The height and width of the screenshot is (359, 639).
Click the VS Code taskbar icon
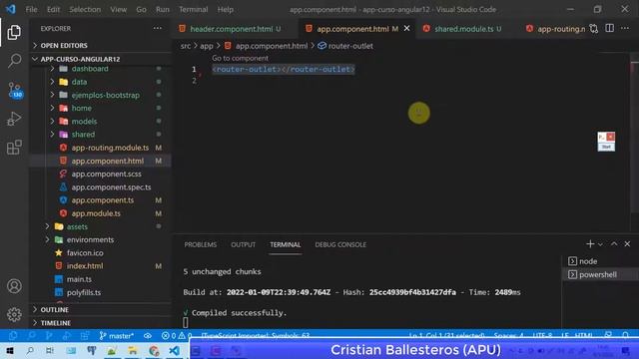pyautogui.click(x=175, y=350)
